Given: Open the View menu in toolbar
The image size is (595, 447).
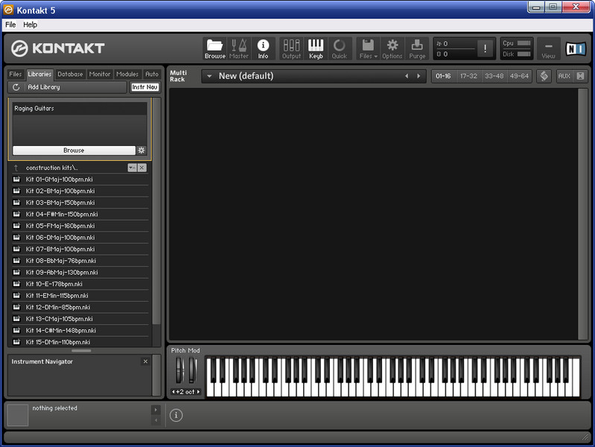Looking at the screenshot, I should tap(548, 49).
